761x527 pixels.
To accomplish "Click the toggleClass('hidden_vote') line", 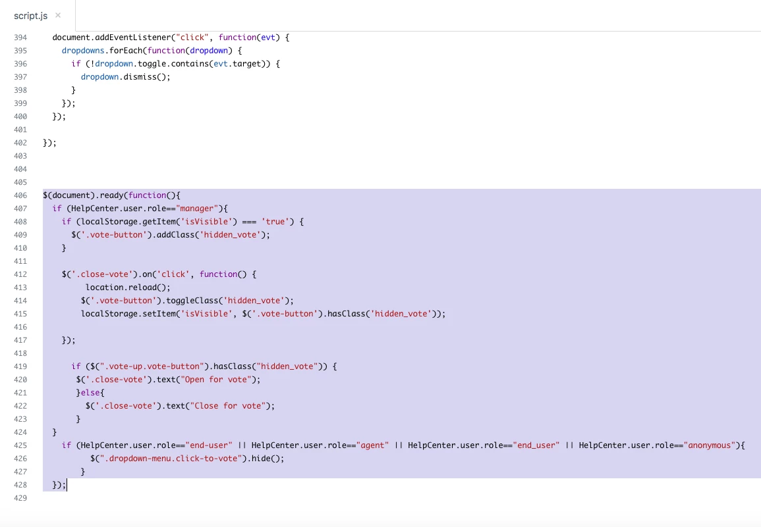I will point(187,301).
